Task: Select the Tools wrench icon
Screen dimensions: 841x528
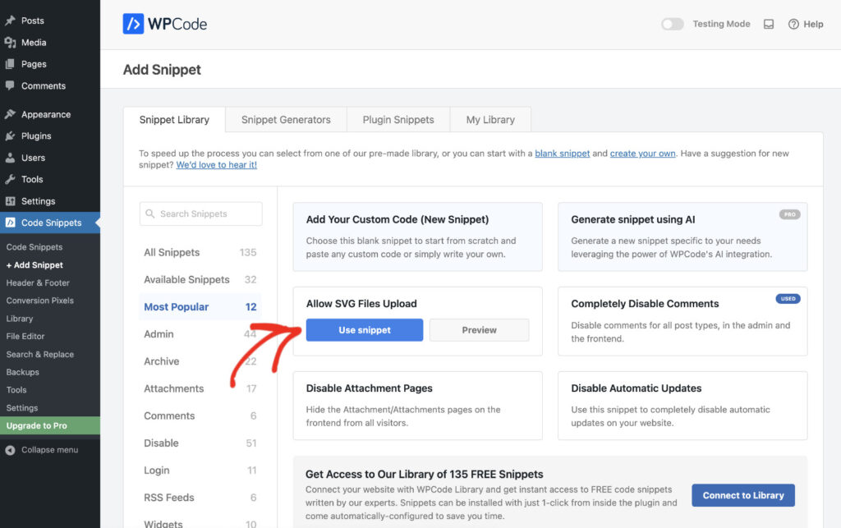Action: [x=12, y=179]
